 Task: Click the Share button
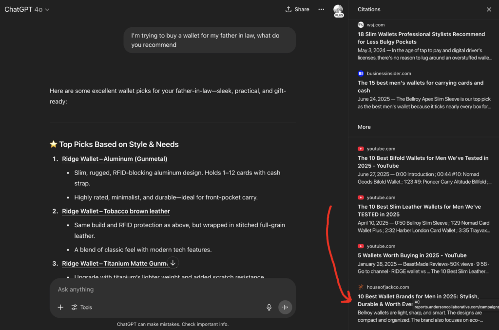coord(297,10)
